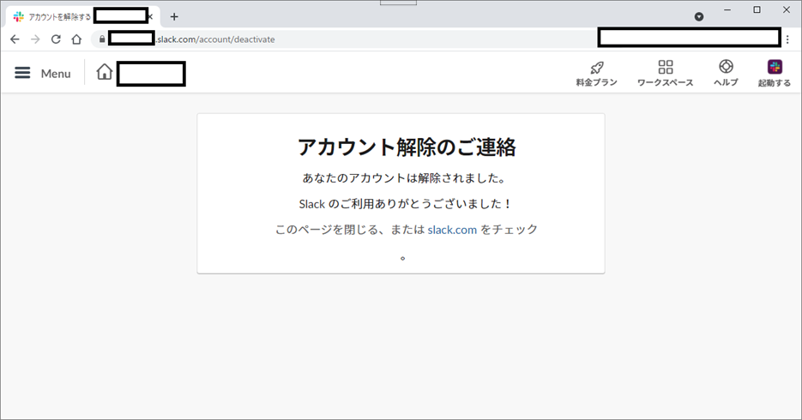Click text Slack のご利用ありがとうございました！
Image resolution: width=802 pixels, height=420 pixels.
(405, 204)
